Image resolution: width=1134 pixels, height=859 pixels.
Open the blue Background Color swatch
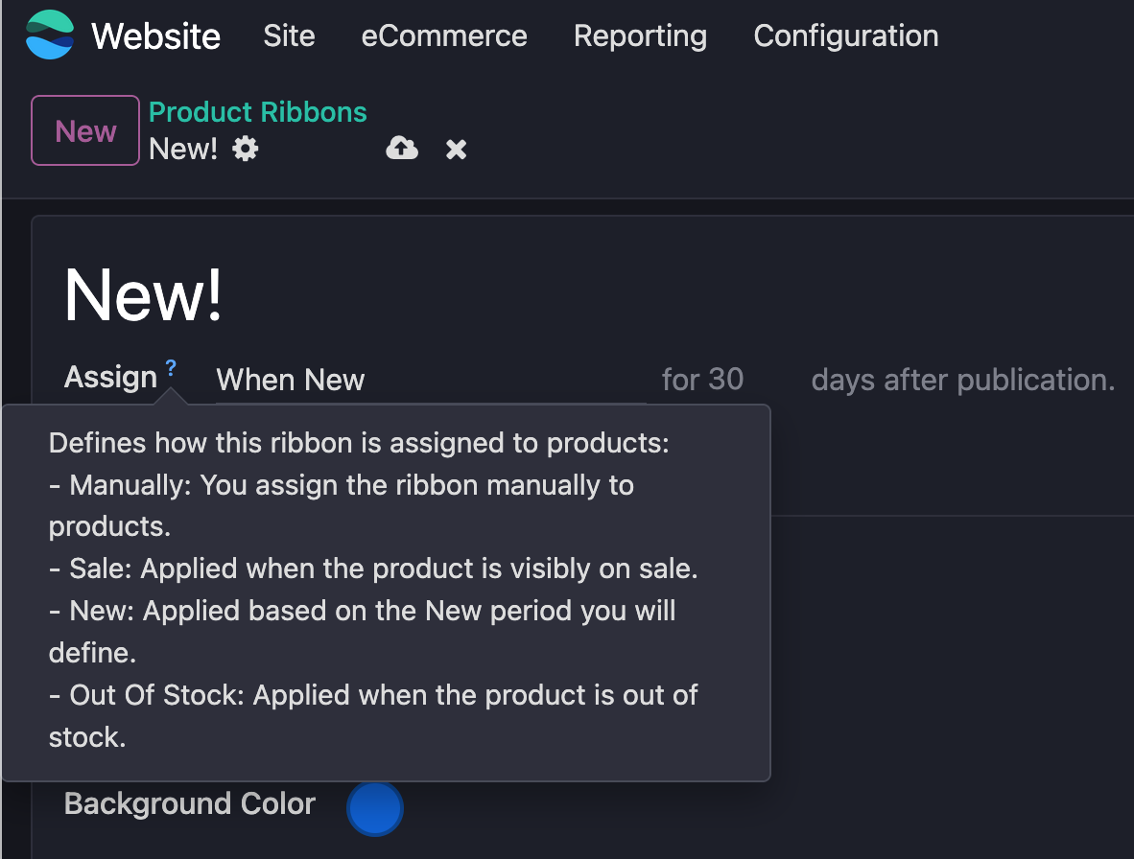point(374,807)
